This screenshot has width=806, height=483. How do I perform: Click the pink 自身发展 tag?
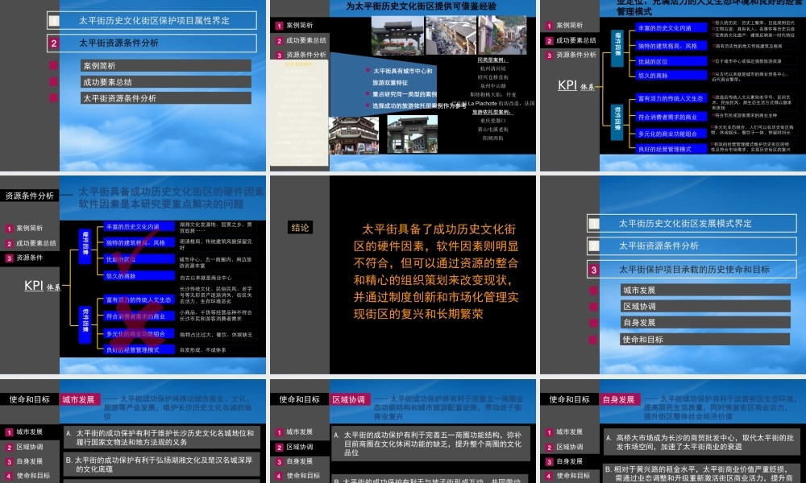[618, 399]
